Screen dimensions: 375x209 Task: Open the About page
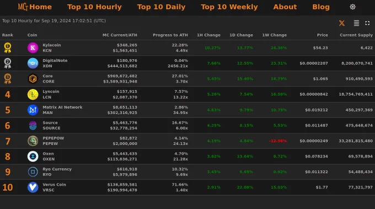click(285, 7)
